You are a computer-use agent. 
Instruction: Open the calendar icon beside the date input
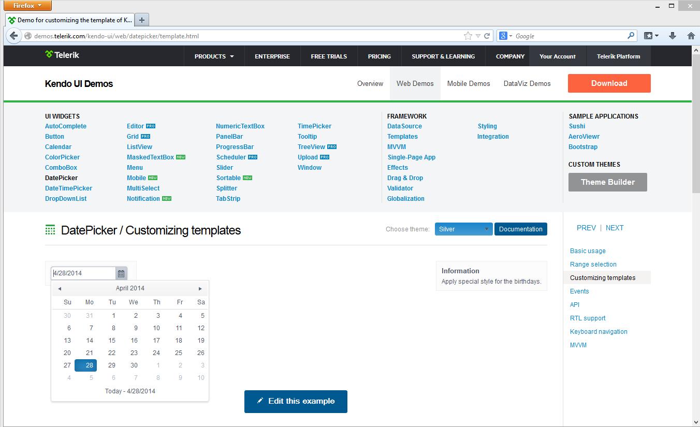pos(121,273)
